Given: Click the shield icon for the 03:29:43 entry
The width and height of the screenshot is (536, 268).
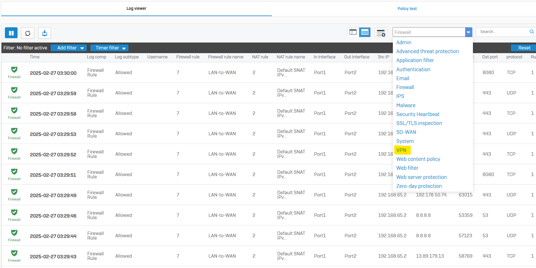Looking at the screenshot, I should (14, 253).
